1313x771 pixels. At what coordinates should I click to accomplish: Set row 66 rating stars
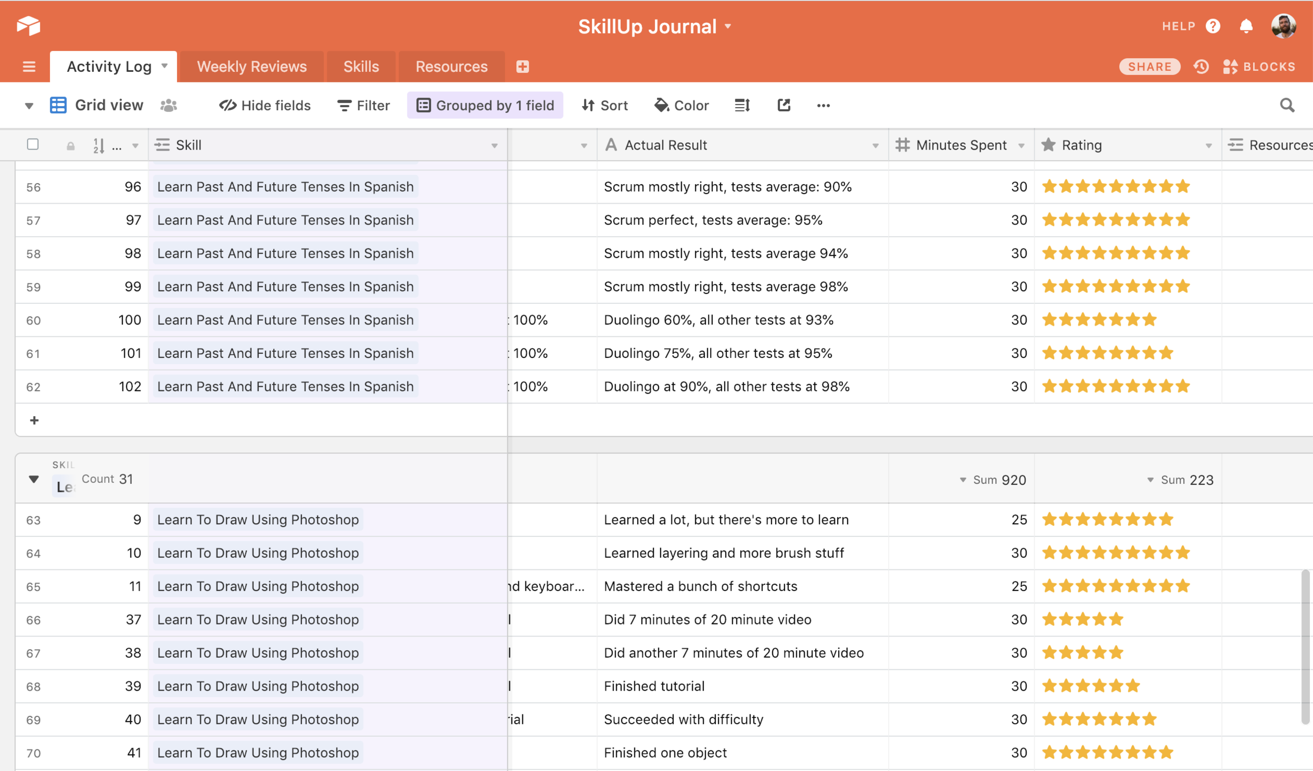(x=1082, y=619)
